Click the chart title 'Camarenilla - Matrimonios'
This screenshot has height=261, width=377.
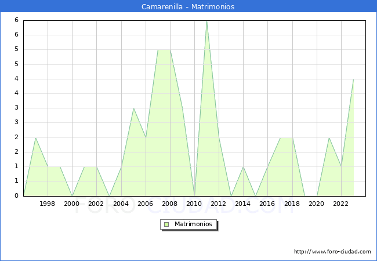[188, 7]
